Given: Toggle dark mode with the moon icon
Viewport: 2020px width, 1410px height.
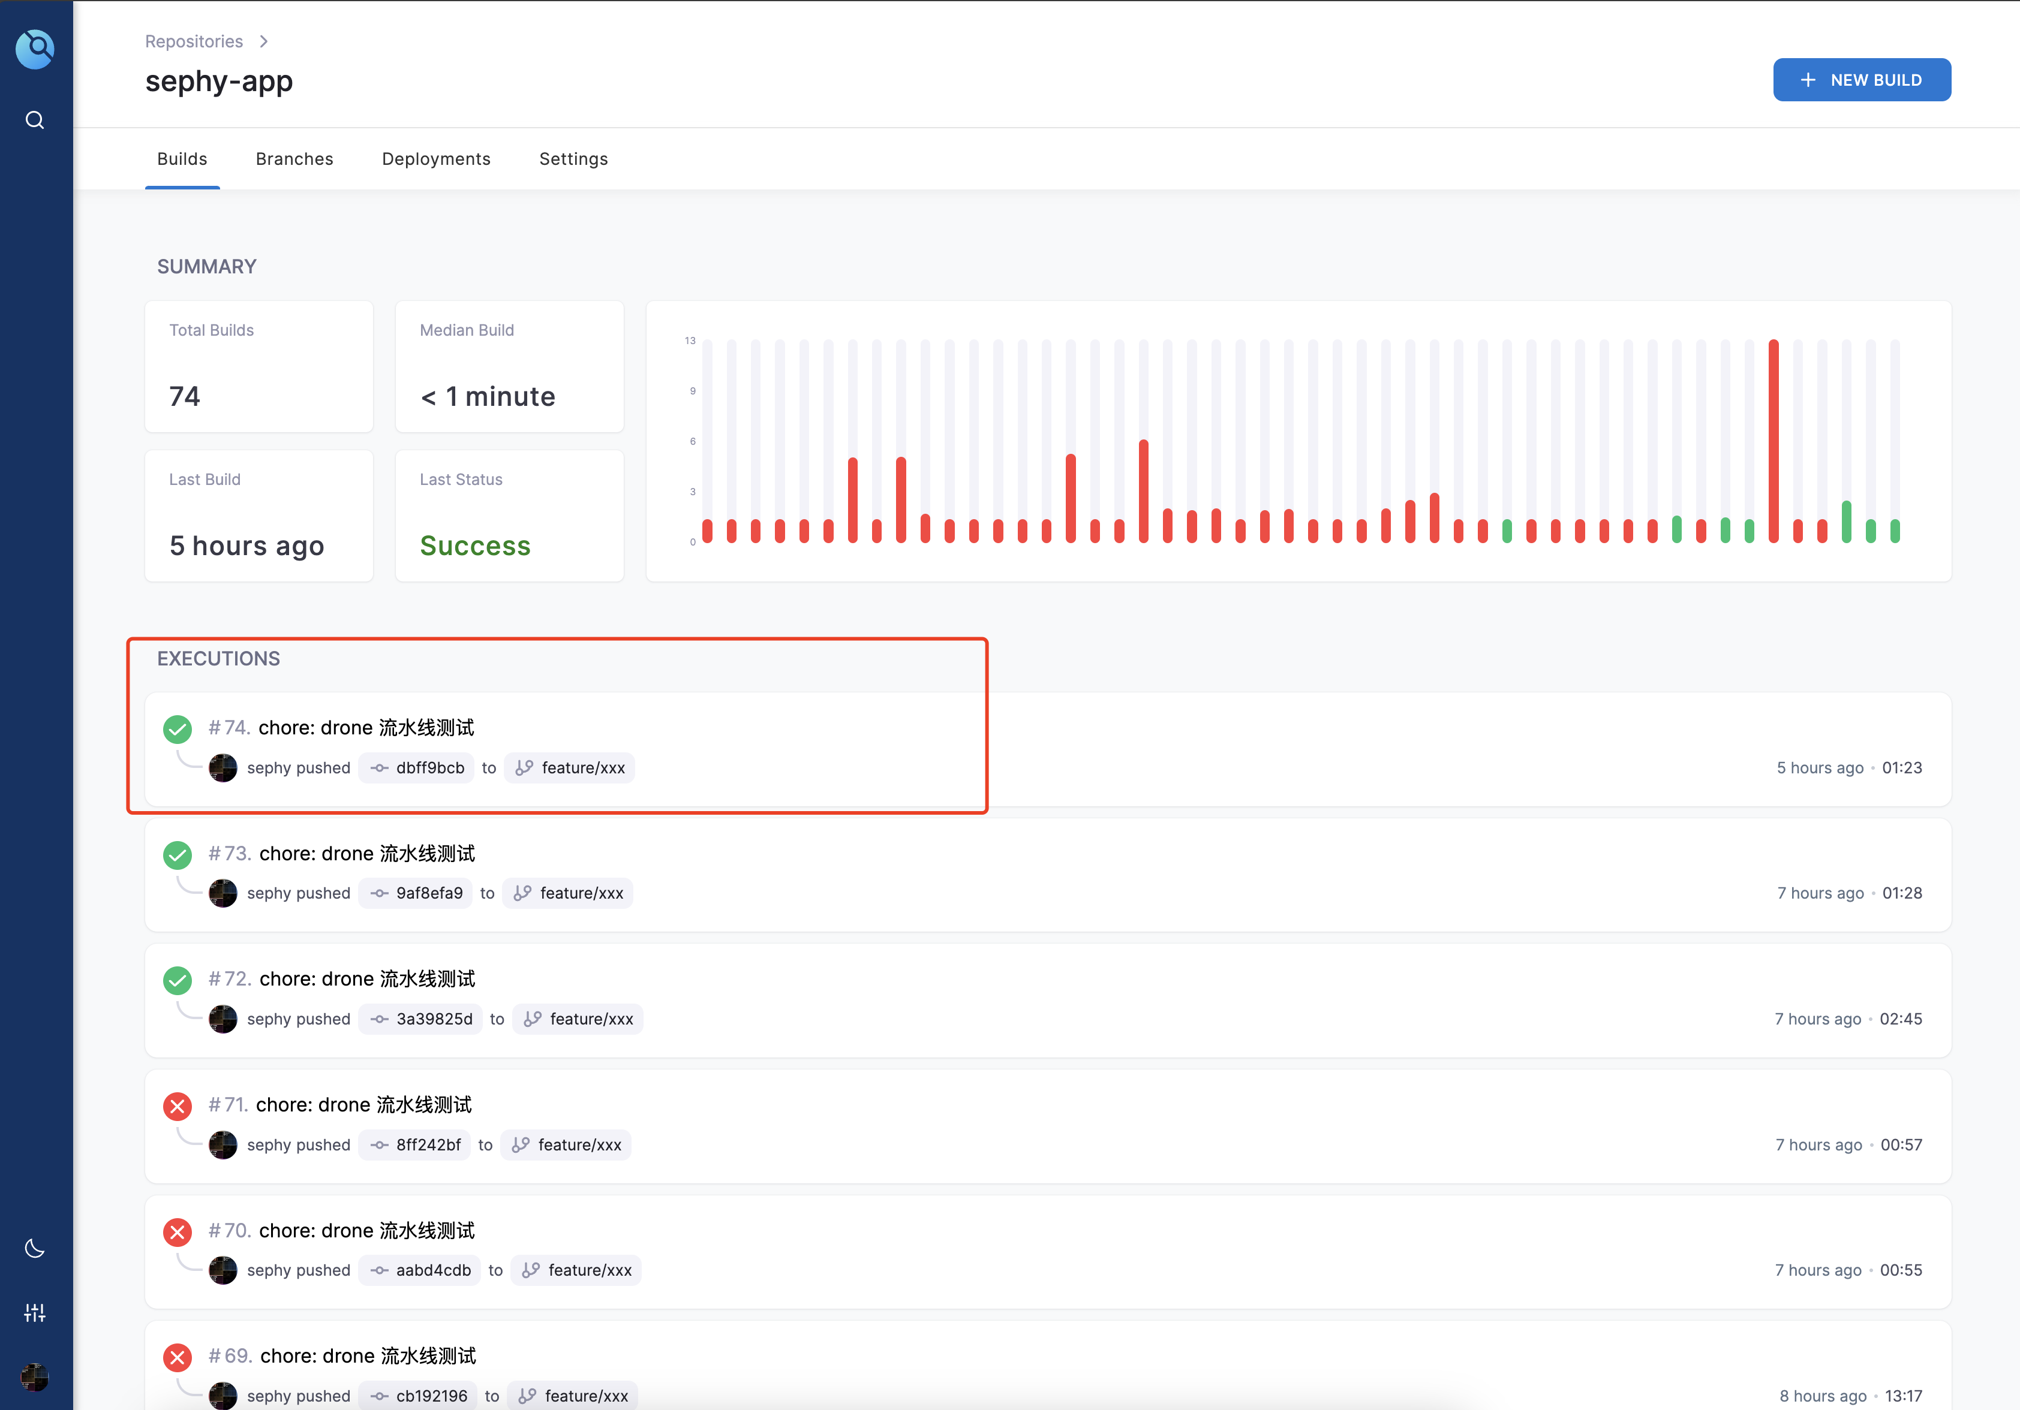Looking at the screenshot, I should tap(35, 1248).
